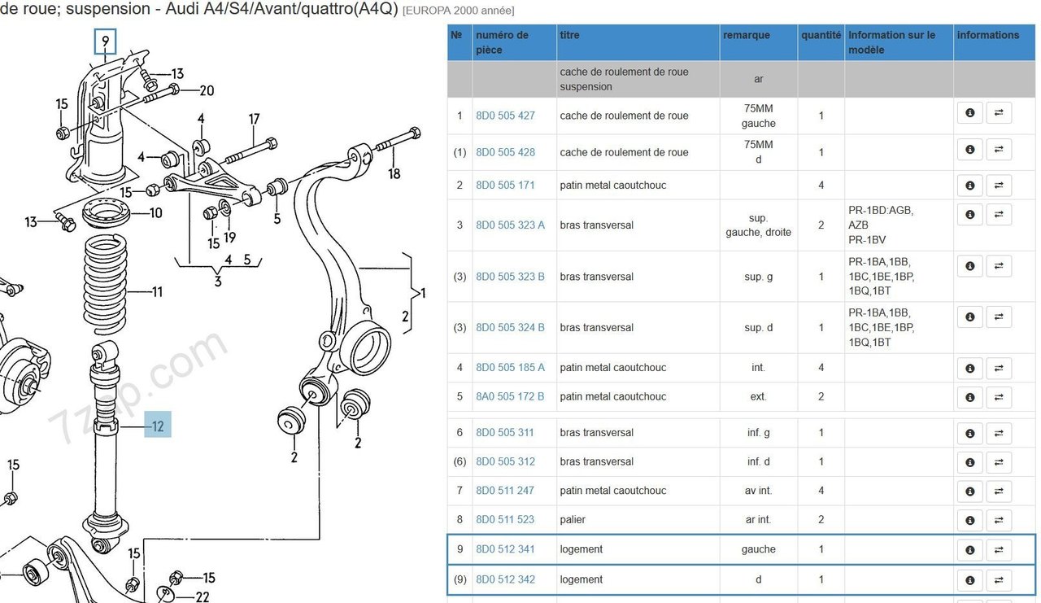
Task: Click info icon for palier 8D0 511 523
Action: tap(969, 520)
